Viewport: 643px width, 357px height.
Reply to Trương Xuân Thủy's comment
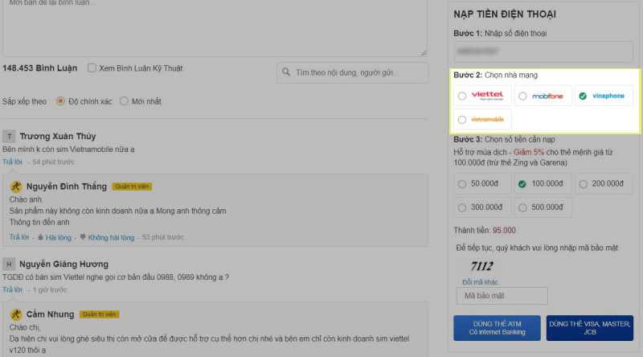tap(12, 162)
